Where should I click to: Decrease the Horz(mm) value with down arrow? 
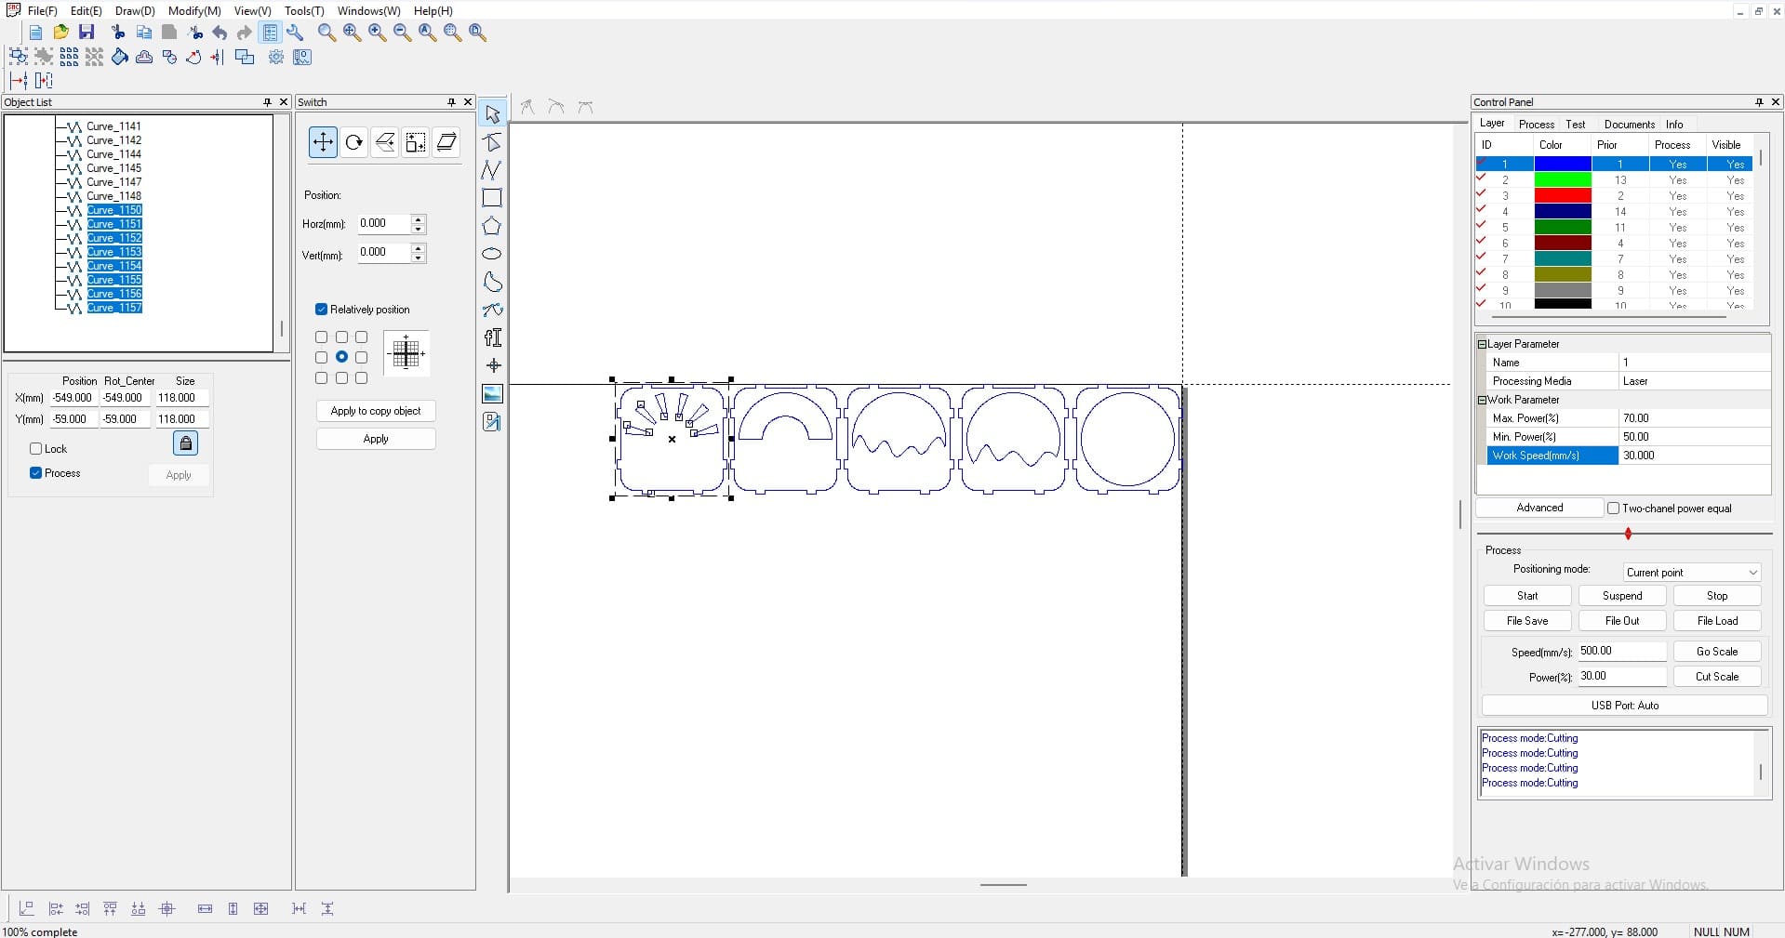(419, 229)
